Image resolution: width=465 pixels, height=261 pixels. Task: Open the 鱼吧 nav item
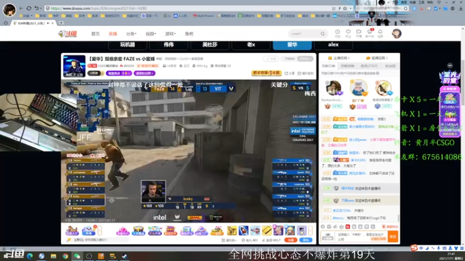tap(189, 34)
